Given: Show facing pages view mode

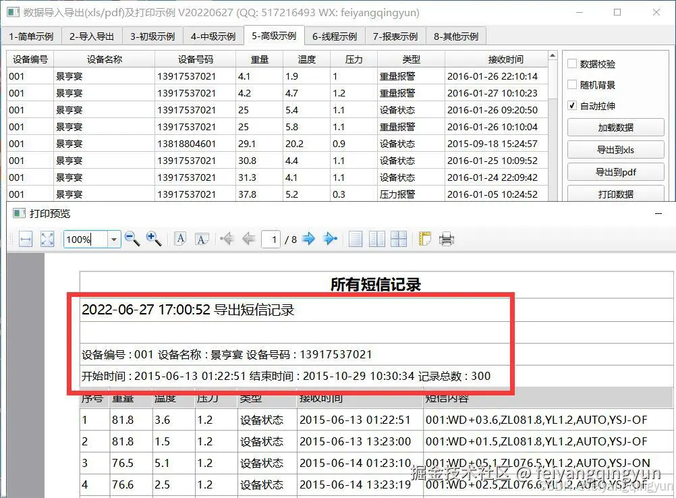Looking at the screenshot, I should tap(377, 239).
